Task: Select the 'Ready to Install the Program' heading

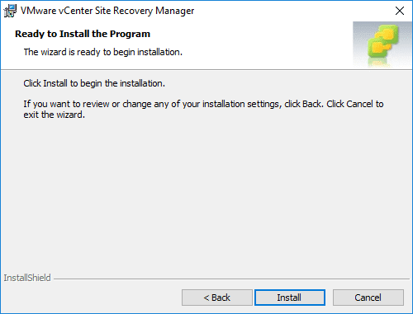Action: (83, 34)
